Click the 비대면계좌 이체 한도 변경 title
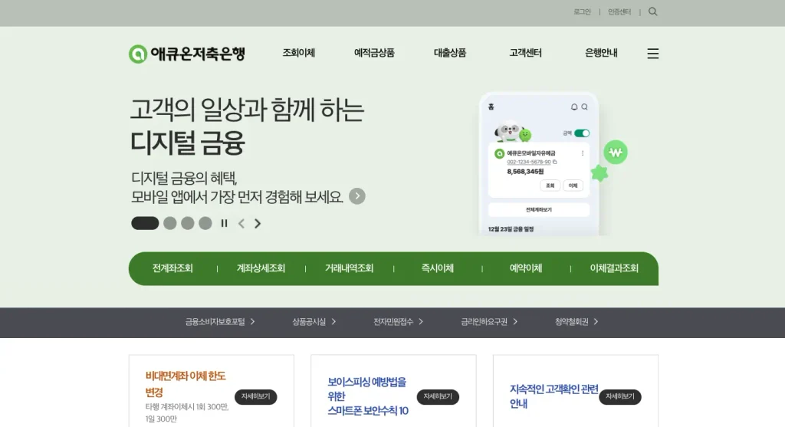Screen dimensions: 785x427 point(186,384)
